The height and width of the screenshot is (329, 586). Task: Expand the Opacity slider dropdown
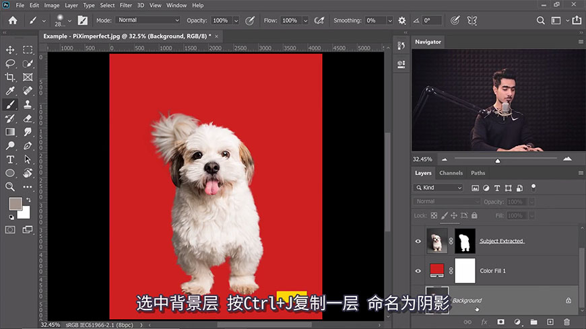[x=236, y=21]
